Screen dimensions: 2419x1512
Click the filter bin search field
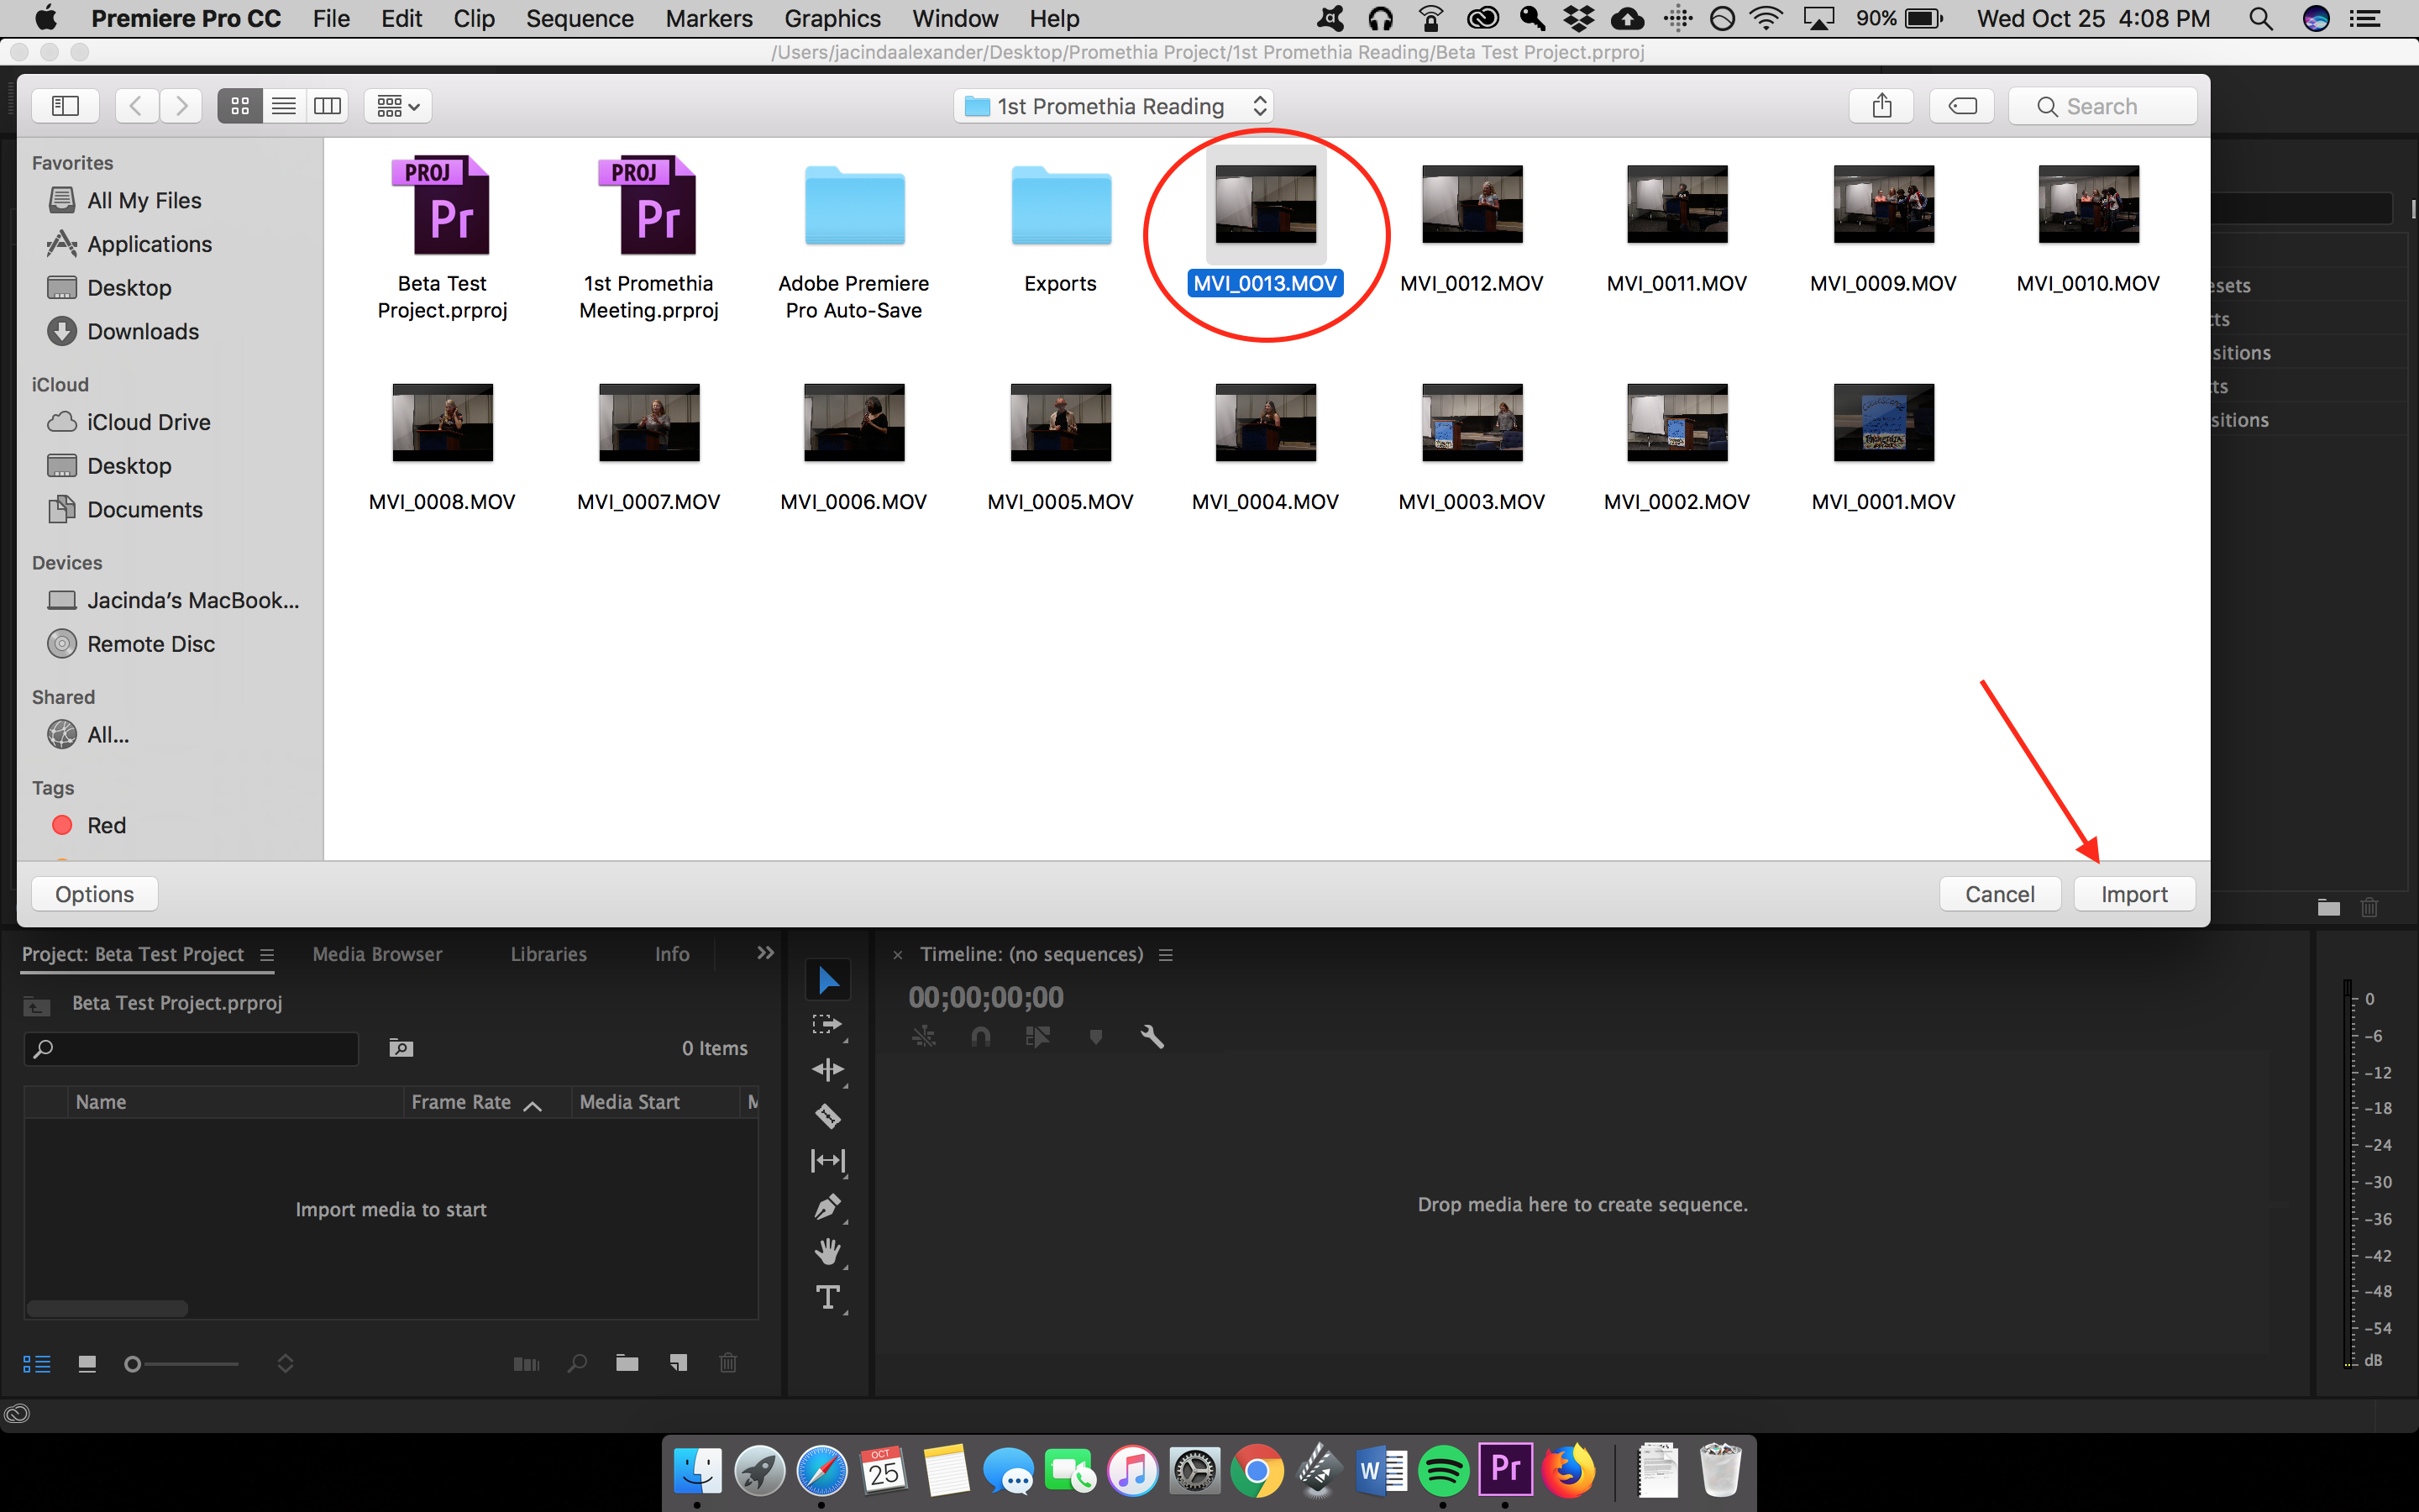point(191,1049)
